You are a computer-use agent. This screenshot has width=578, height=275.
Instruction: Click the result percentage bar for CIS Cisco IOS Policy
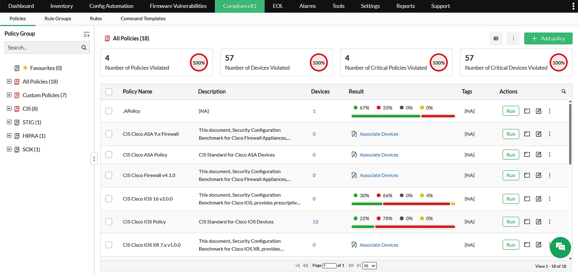(403, 227)
